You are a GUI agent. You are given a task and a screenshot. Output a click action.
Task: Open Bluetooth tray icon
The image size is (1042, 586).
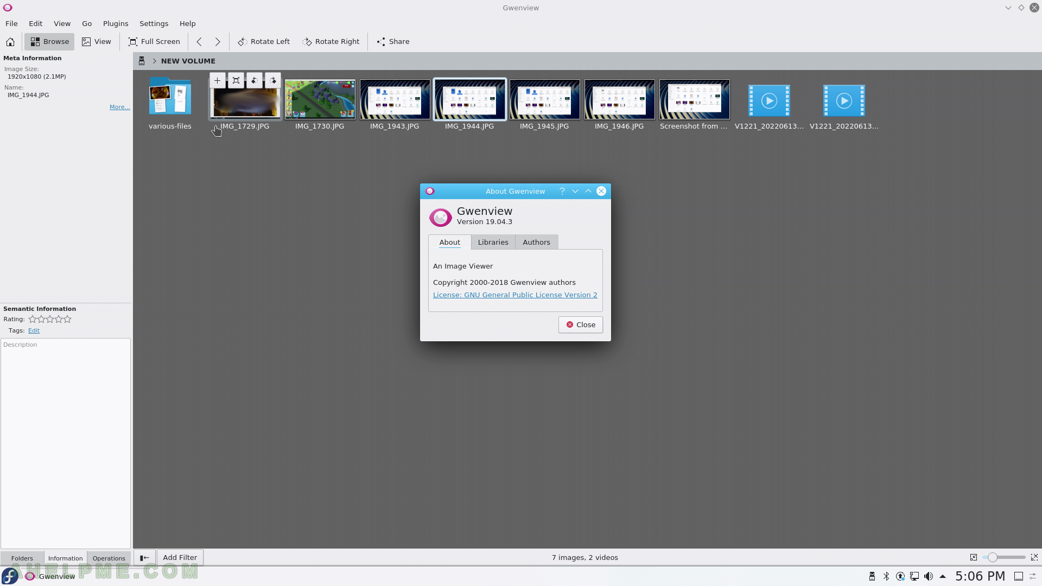tap(886, 576)
